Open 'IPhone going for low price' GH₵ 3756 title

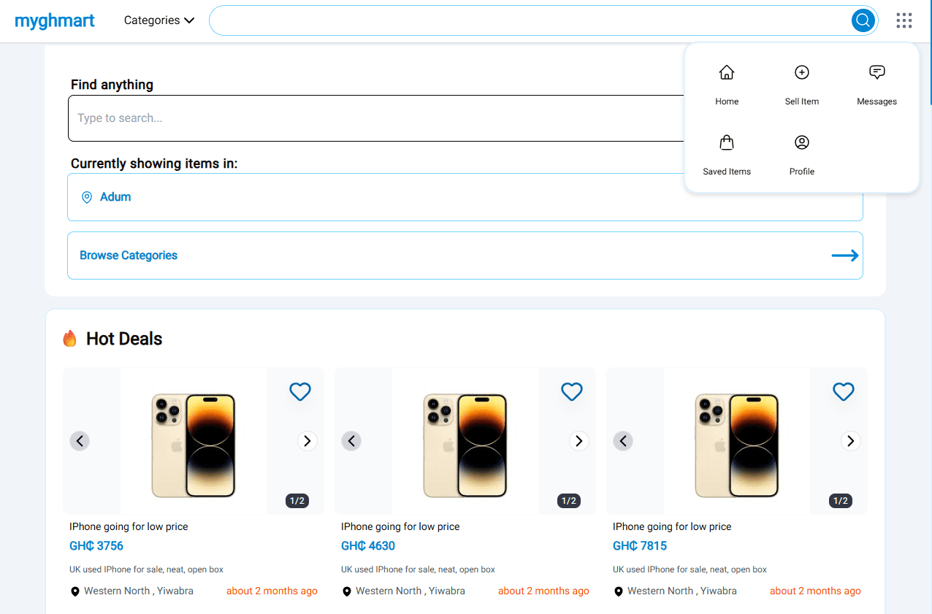pyautogui.click(x=129, y=526)
